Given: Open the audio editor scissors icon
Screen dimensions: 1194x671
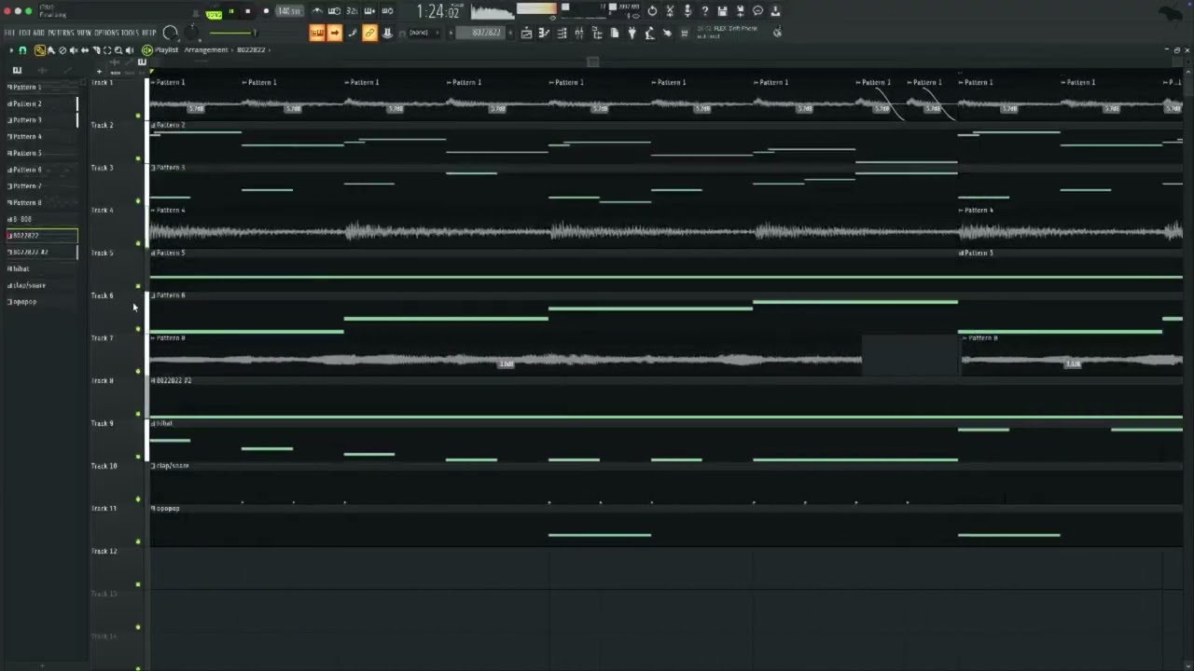Looking at the screenshot, I should 671,10.
